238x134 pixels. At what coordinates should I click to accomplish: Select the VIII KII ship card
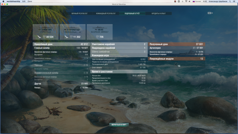(x=100, y=32)
